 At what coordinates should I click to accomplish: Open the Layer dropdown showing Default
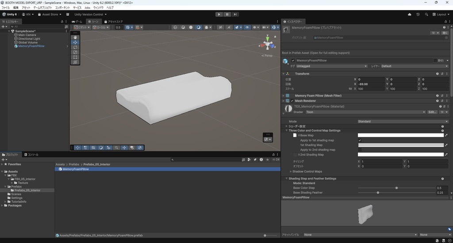coord(414,66)
